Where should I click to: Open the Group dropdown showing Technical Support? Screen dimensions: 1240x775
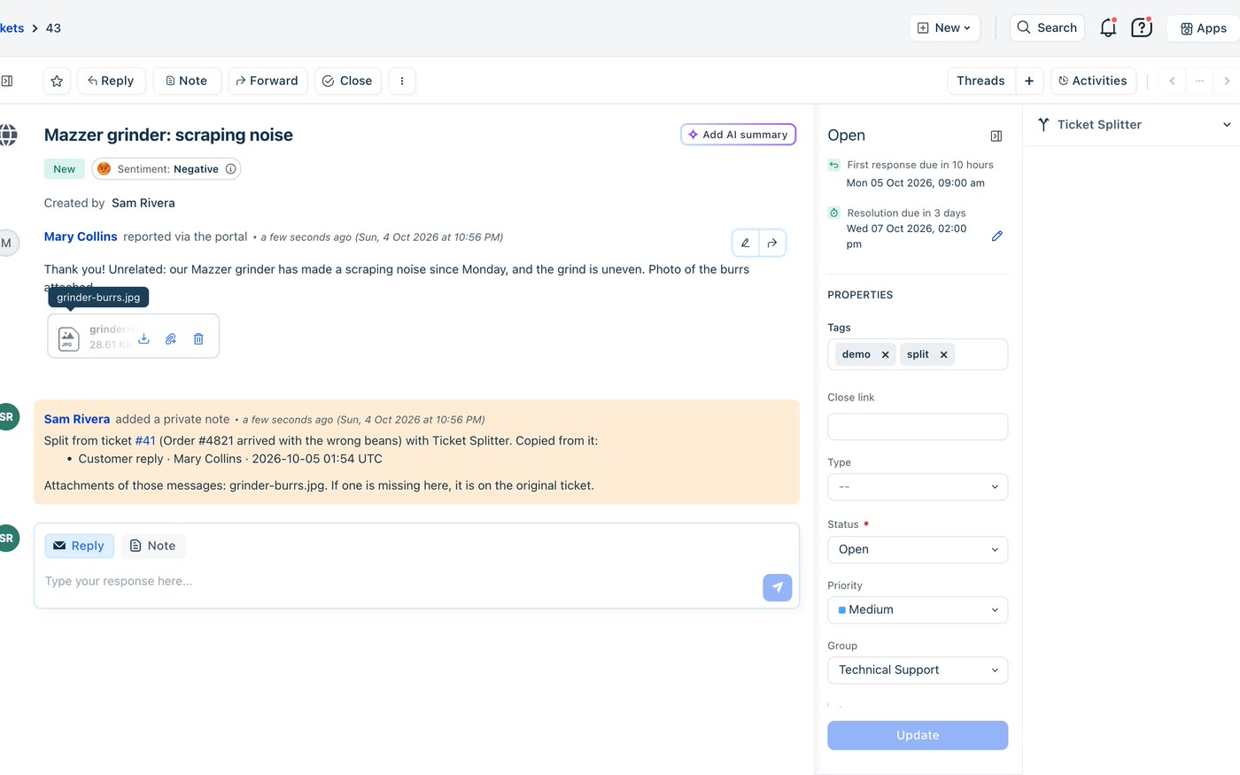click(x=918, y=670)
